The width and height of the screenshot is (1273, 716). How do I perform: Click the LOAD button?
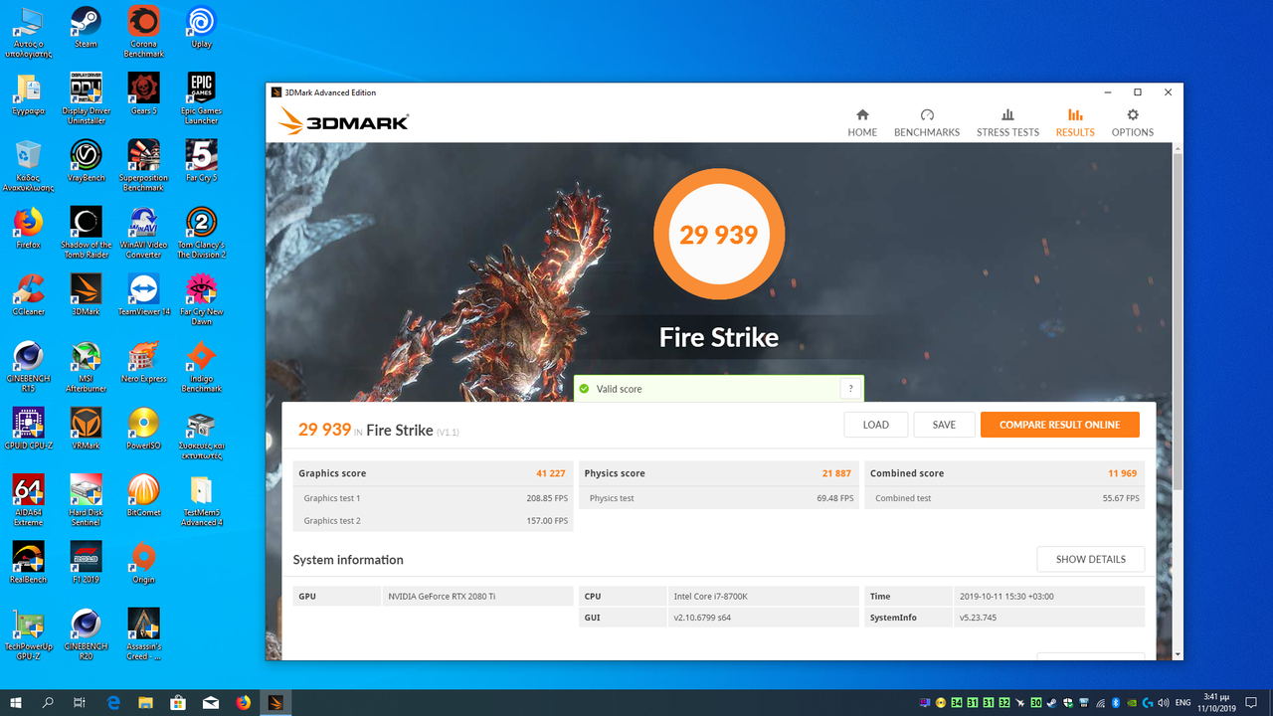(876, 425)
